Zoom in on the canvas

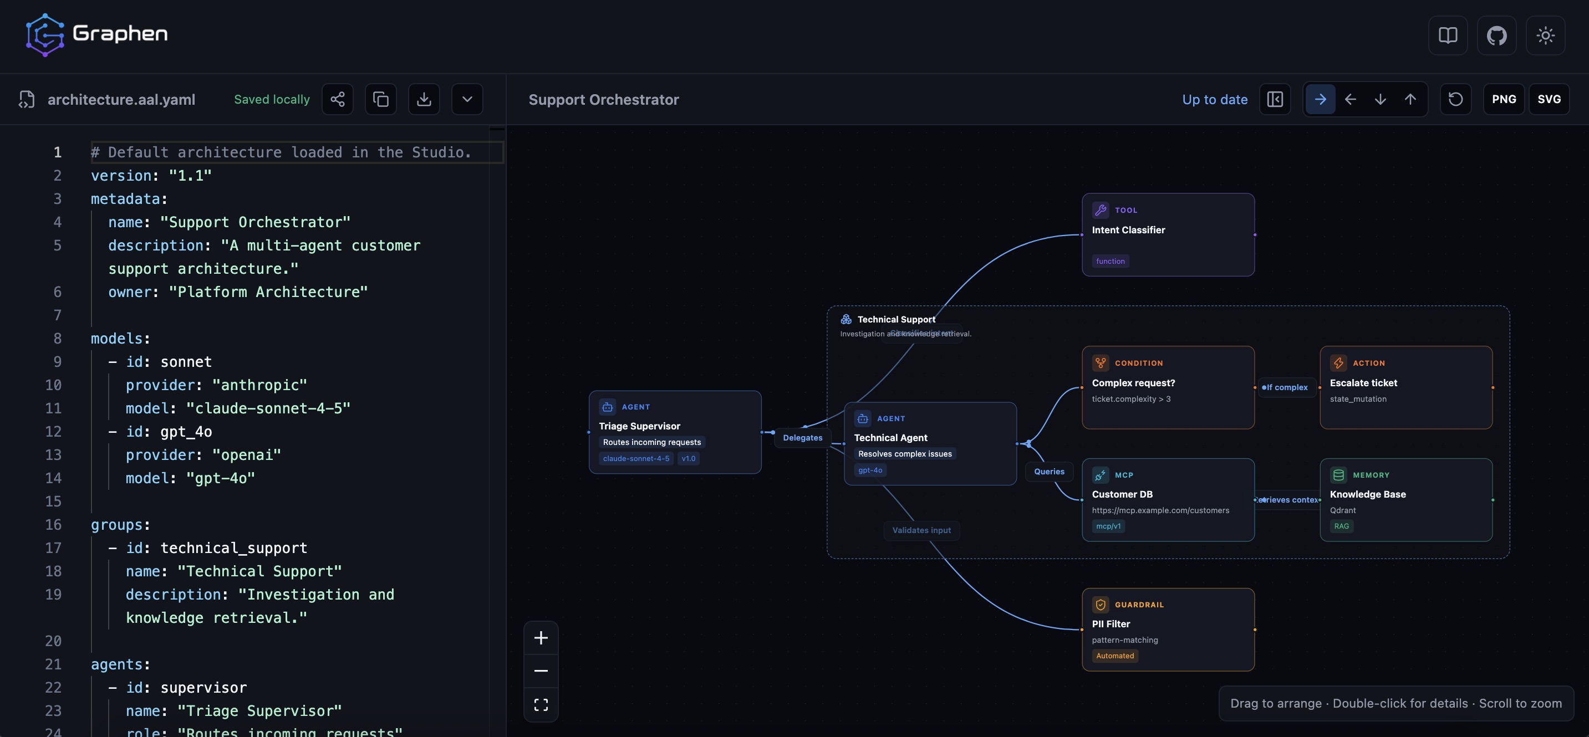541,638
